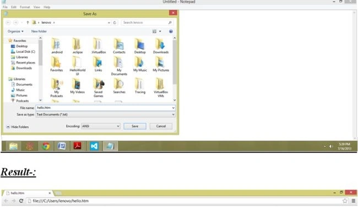Click the help icon in Save As dialog
Viewport: 358px width, 207px height.
point(171,31)
